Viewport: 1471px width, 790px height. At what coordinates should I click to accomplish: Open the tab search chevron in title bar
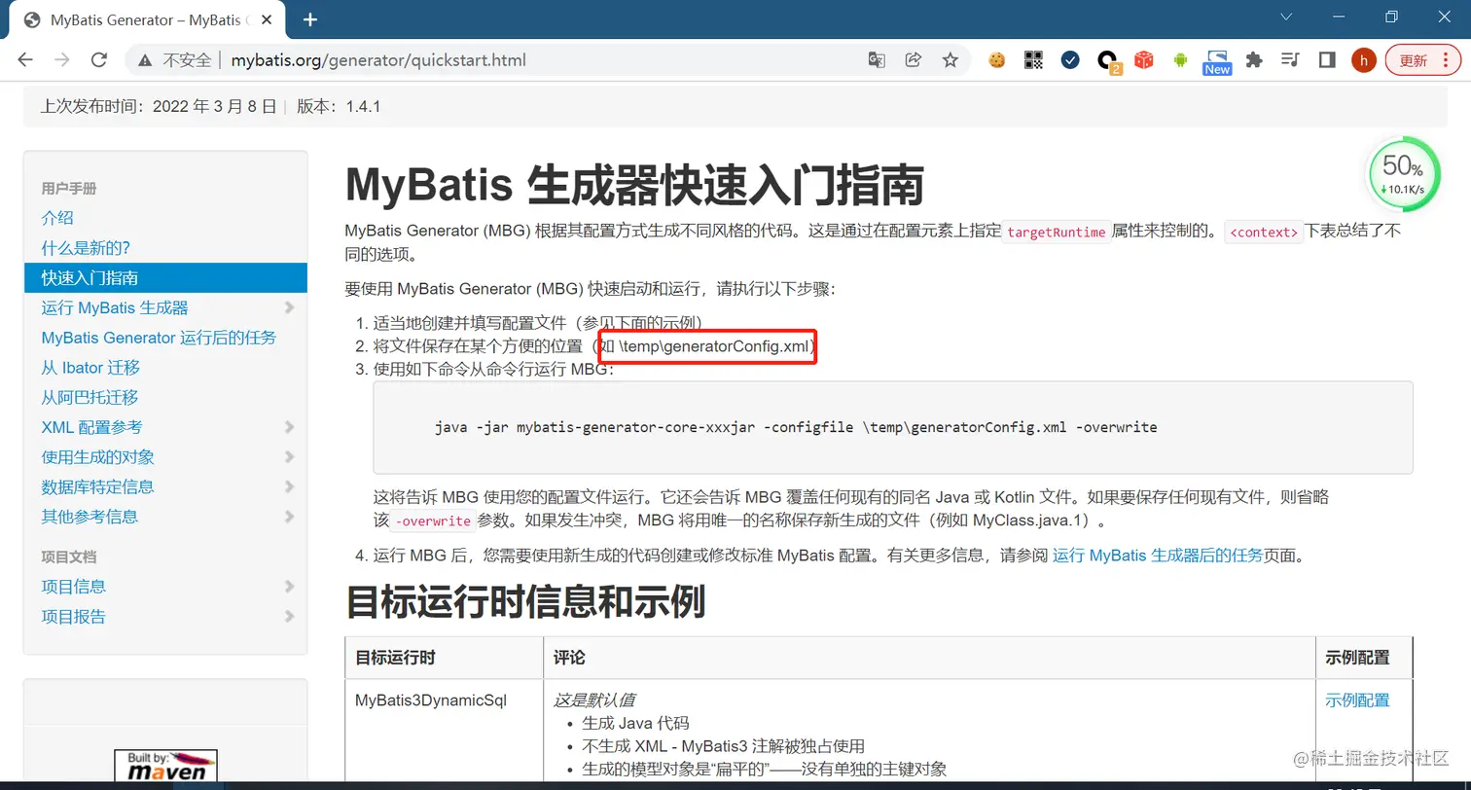pos(1286,17)
